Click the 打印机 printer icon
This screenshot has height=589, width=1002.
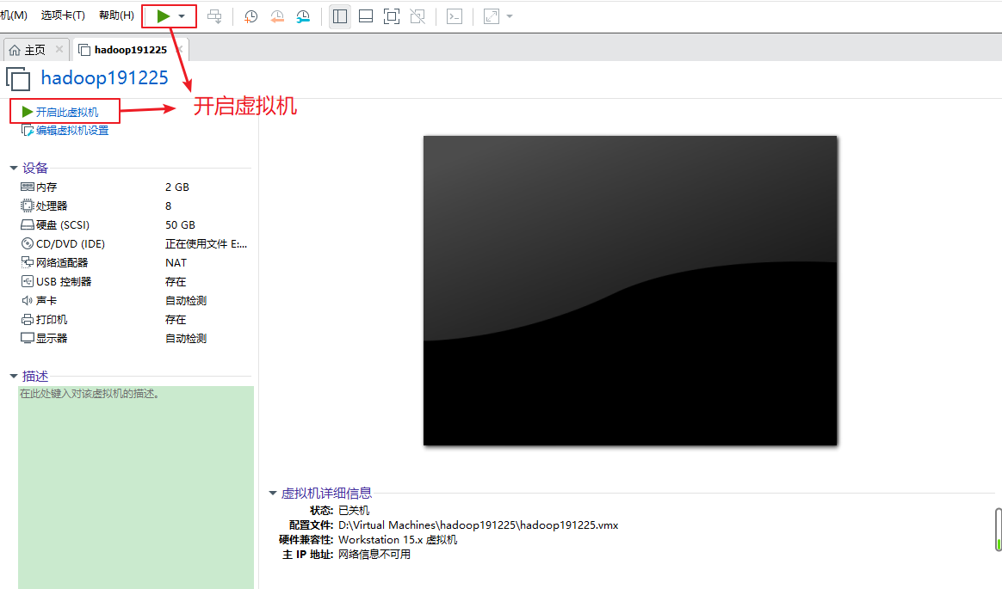[x=27, y=319]
